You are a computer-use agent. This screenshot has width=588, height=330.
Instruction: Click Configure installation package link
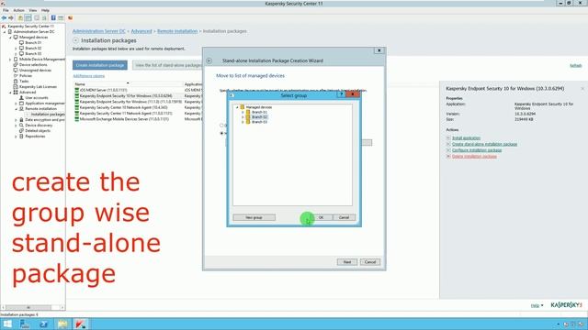click(x=477, y=150)
